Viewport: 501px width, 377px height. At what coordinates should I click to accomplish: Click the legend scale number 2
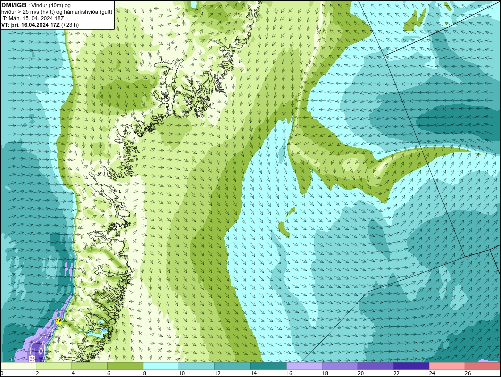point(37,373)
